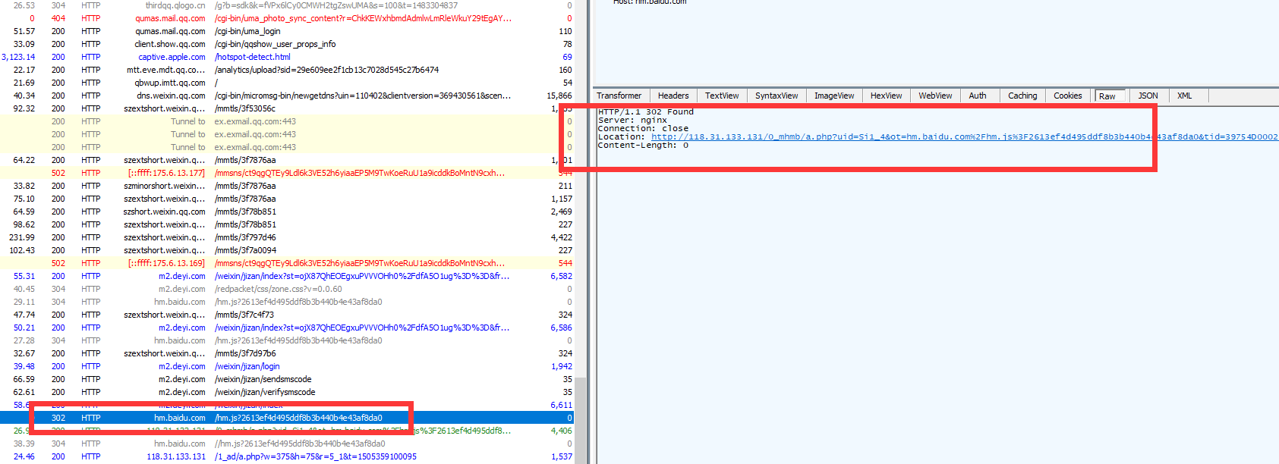Select the 118.31.133.131 /1_ad/a.php session

[x=287, y=456]
